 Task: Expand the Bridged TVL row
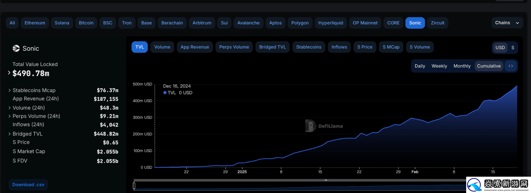click(x=10, y=134)
